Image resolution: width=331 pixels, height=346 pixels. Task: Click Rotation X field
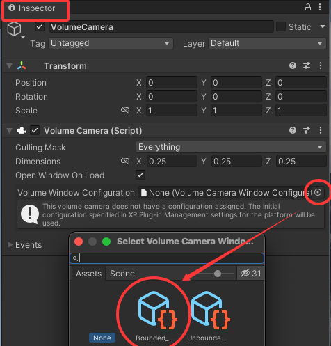point(172,97)
